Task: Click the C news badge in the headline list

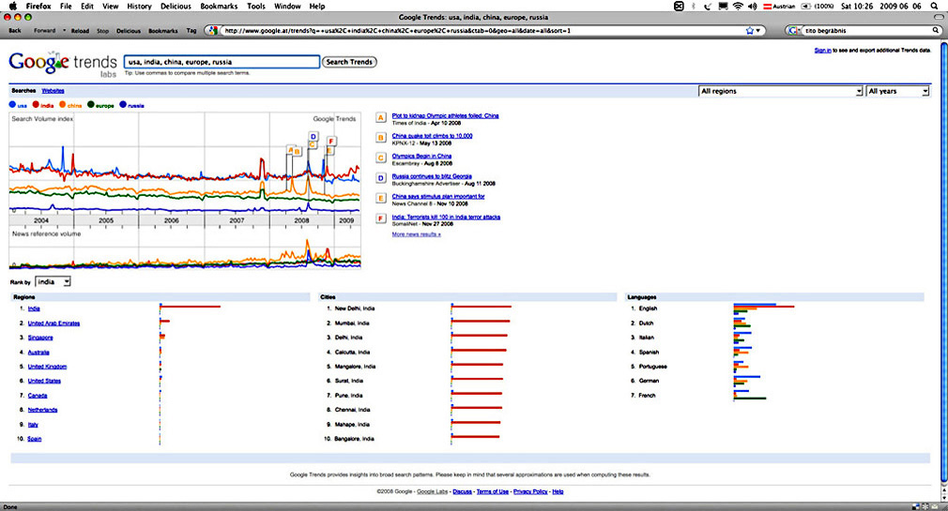Action: pyautogui.click(x=381, y=158)
